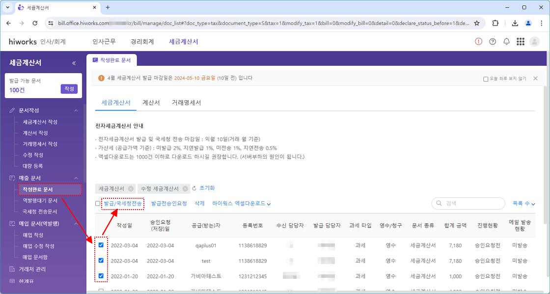Expand the 하이웍스 엑셀다운로드 dropdown
This screenshot has width=550, height=294.
point(241,204)
